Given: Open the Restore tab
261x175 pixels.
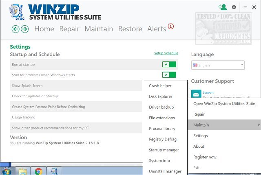Looking at the screenshot, I should [x=130, y=29].
